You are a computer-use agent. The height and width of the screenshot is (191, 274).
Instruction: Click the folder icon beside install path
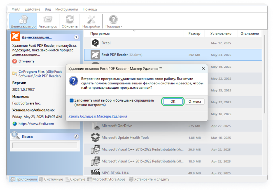coord(15,73)
